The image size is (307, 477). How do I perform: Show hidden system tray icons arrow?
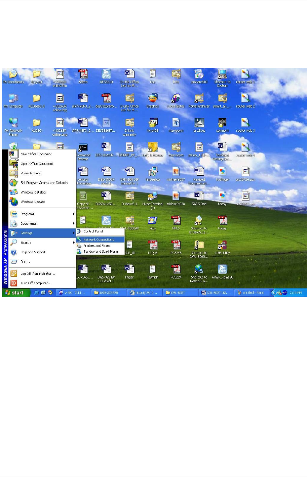(274, 293)
